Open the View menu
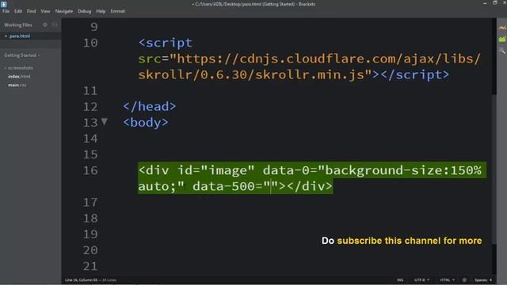The width and height of the screenshot is (507, 285). coord(45,11)
